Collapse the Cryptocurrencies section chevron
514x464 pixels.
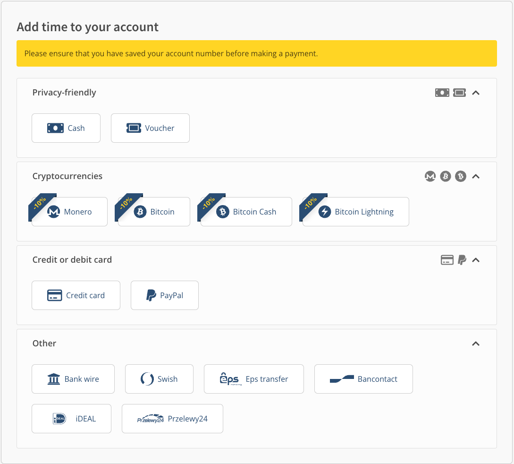[x=476, y=176]
